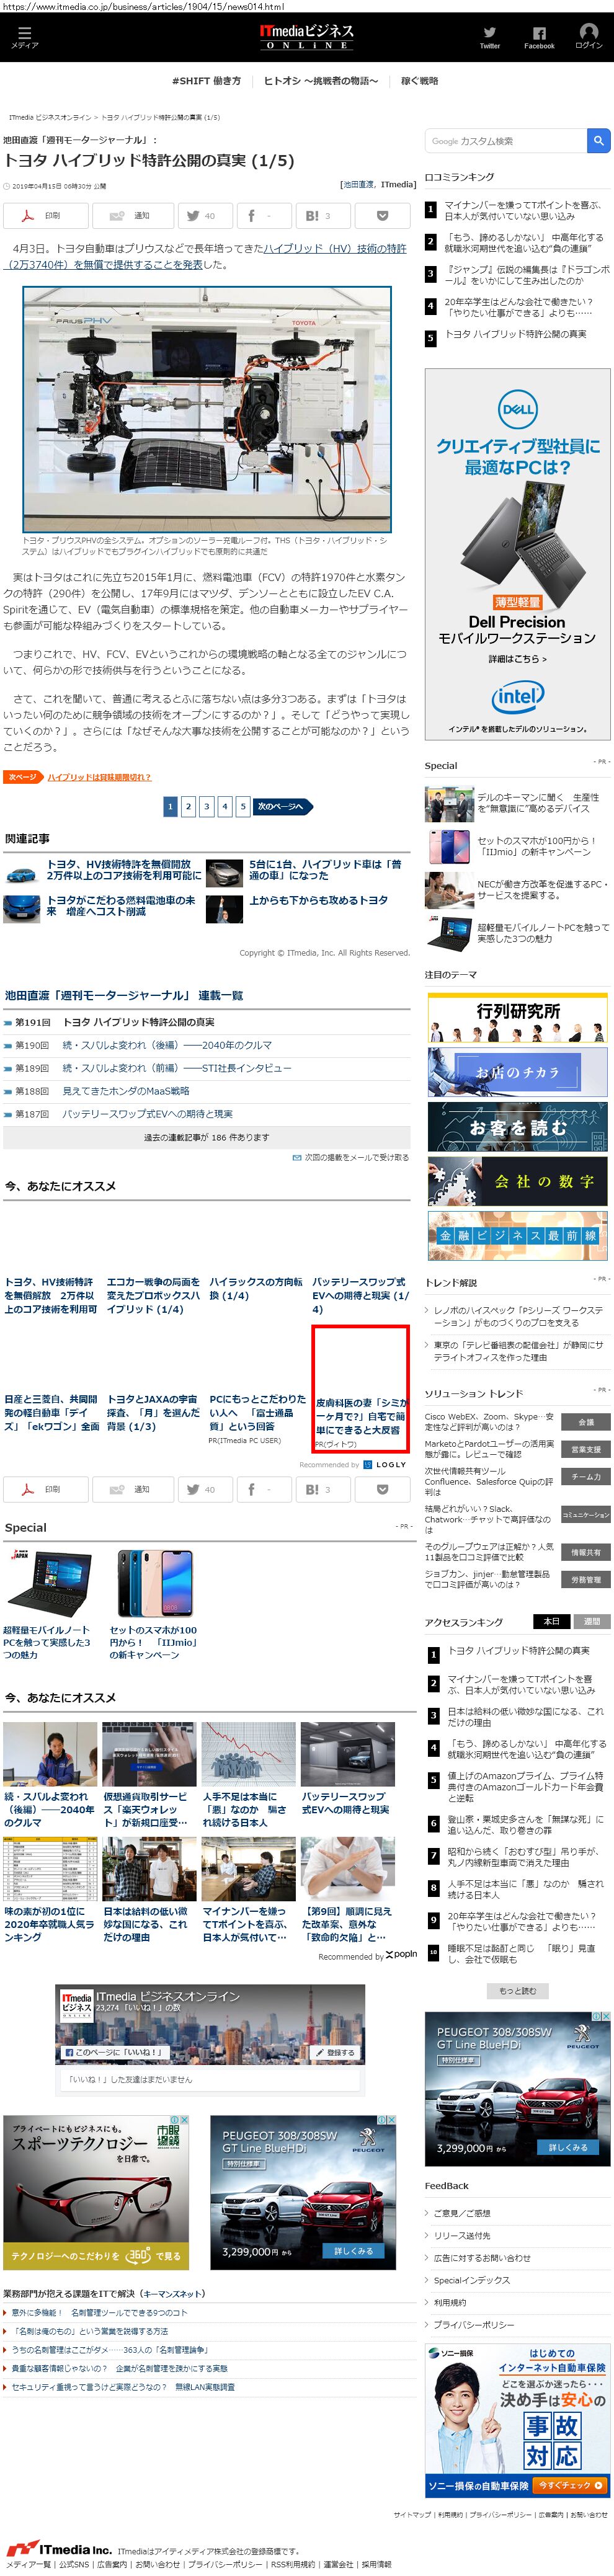This screenshot has width=614, height=2576.
Task: Open the Twitter icon in the header
Action: click(490, 37)
